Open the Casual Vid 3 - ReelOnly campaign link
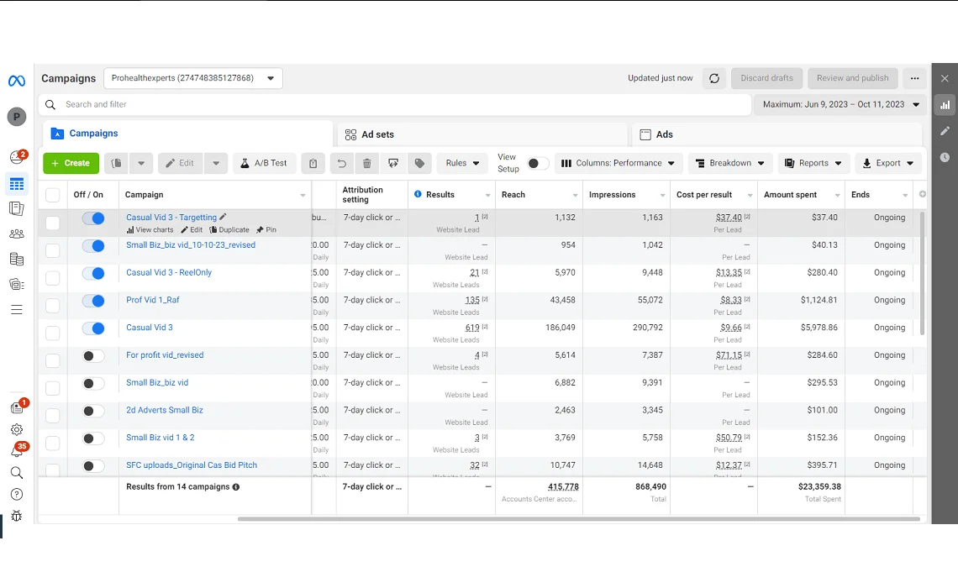Image resolution: width=958 pixels, height=588 pixels. coord(169,273)
